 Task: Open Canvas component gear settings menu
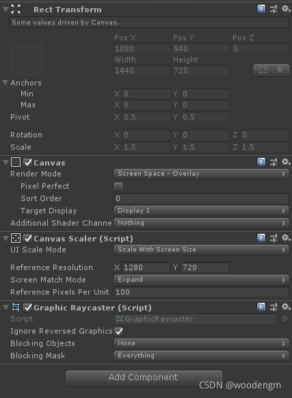(286, 162)
